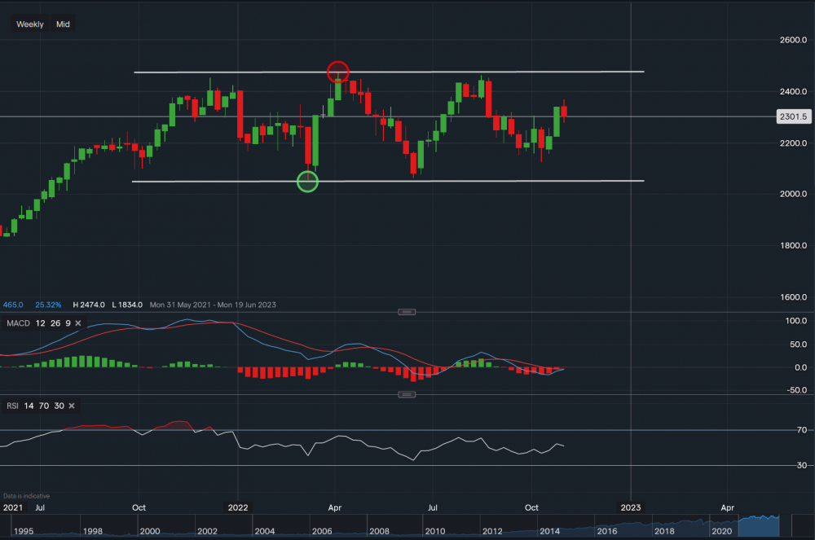Image resolution: width=815 pixels, height=540 pixels.
Task: Toggle the Mid price display option
Action: 63,24
